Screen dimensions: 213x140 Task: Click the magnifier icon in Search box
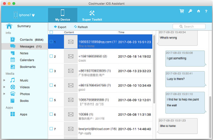pos(181,27)
